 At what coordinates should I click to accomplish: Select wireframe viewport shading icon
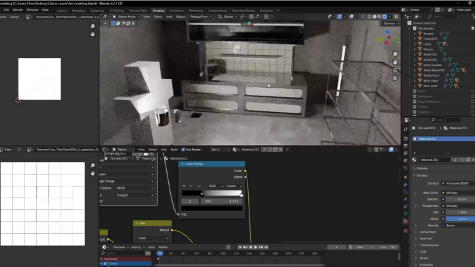[369, 16]
